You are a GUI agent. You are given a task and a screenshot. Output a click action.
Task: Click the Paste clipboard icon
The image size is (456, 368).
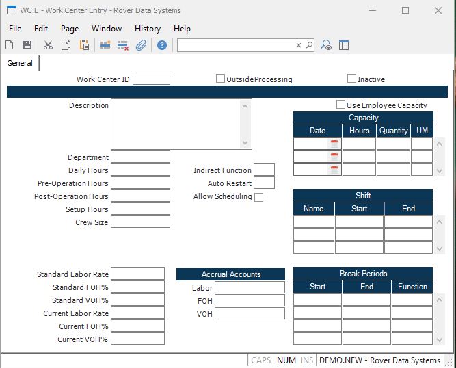(84, 45)
